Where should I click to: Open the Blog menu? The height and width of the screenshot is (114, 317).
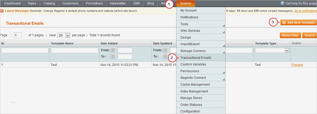click(x=151, y=3)
